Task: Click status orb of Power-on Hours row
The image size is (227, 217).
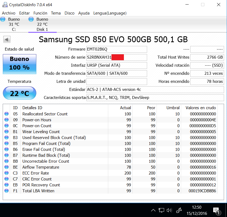Action: point(6,120)
